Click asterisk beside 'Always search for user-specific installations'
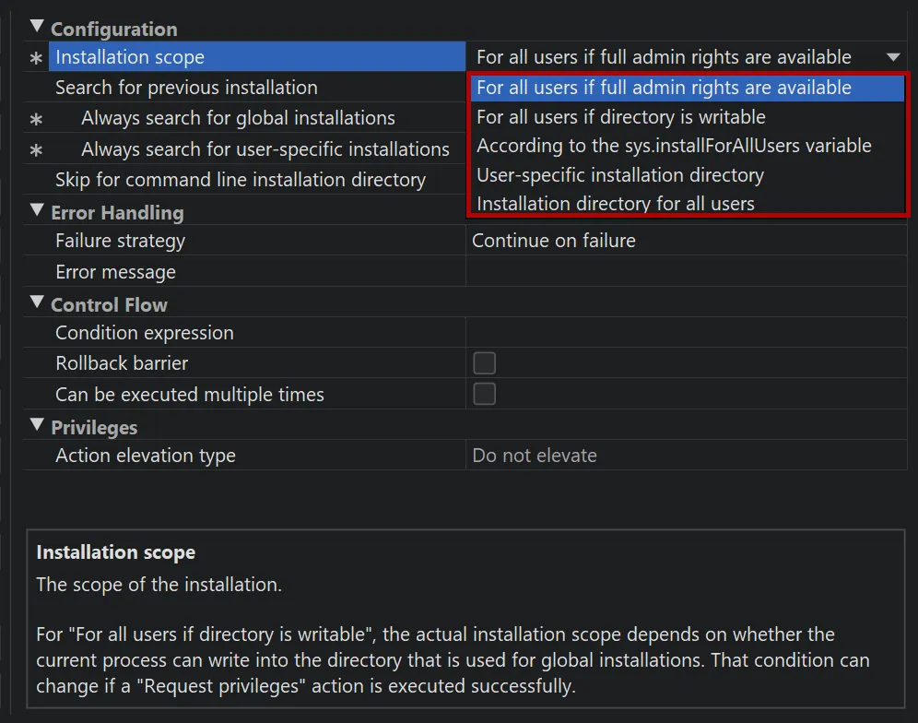This screenshot has height=723, width=918. click(37, 149)
